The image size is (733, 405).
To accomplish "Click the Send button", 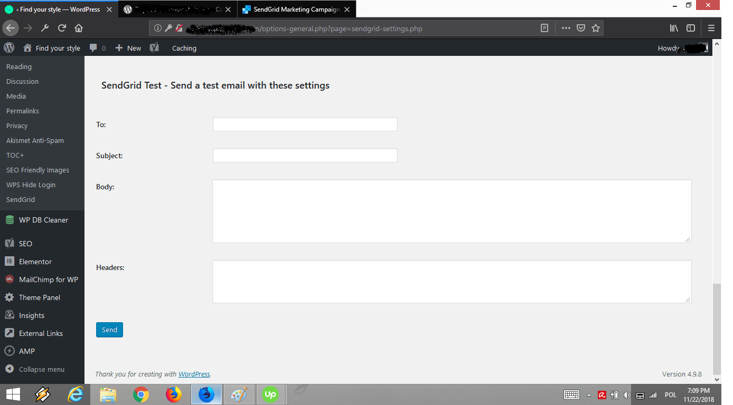I will [x=109, y=330].
